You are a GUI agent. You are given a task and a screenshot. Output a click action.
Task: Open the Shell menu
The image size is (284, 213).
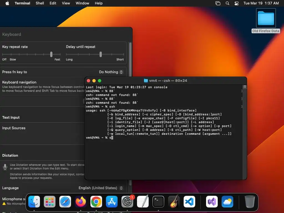coord(40,3)
